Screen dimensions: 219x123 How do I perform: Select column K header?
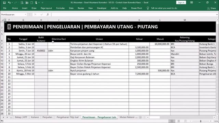tap(139, 20)
